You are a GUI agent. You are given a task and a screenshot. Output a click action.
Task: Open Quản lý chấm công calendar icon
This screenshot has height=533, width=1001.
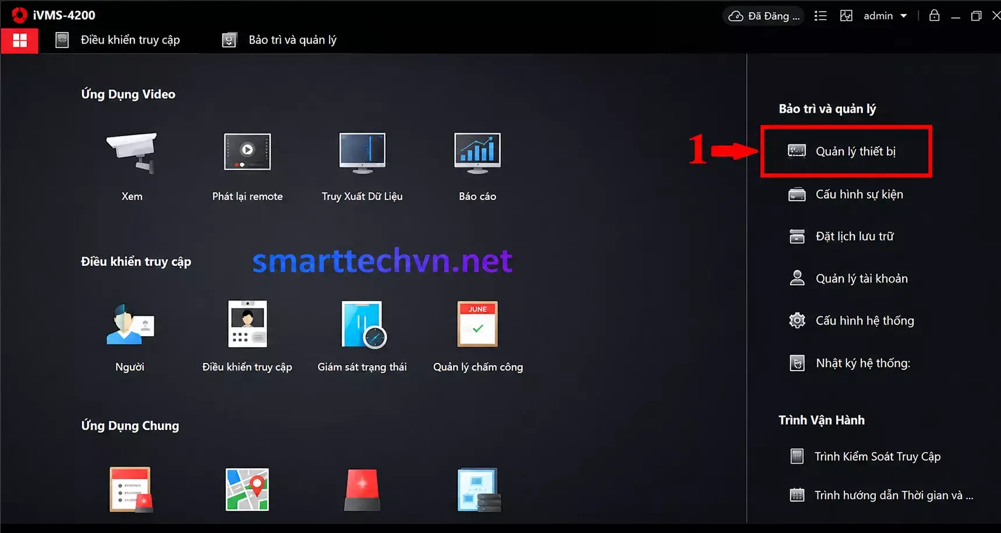click(477, 324)
